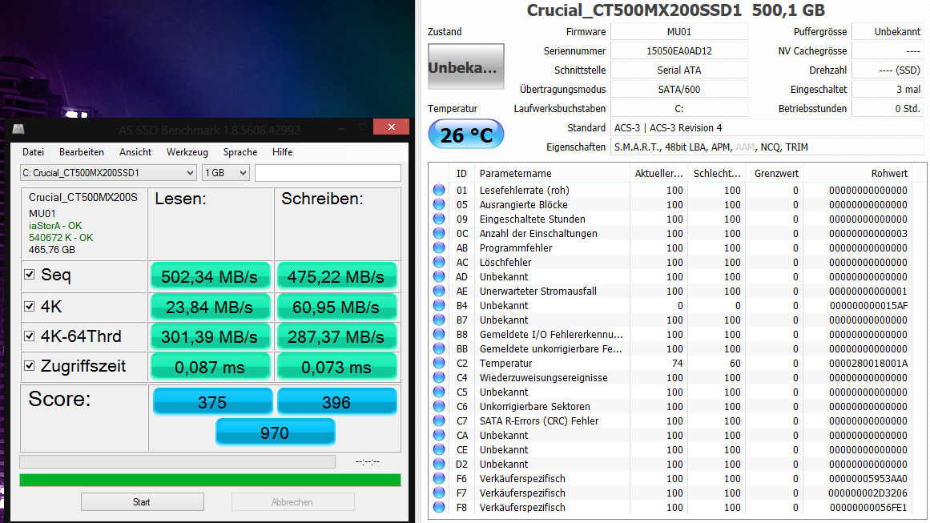Click the 26 °C temperature indicator

click(466, 135)
